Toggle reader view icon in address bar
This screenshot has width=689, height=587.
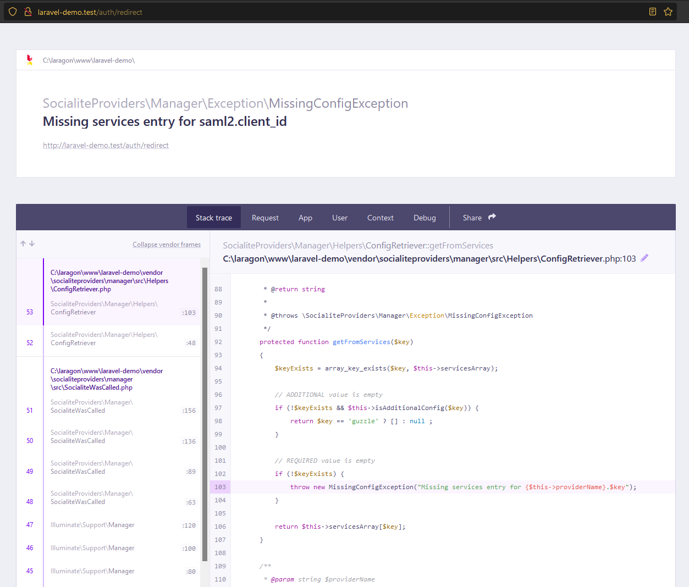pyautogui.click(x=653, y=12)
